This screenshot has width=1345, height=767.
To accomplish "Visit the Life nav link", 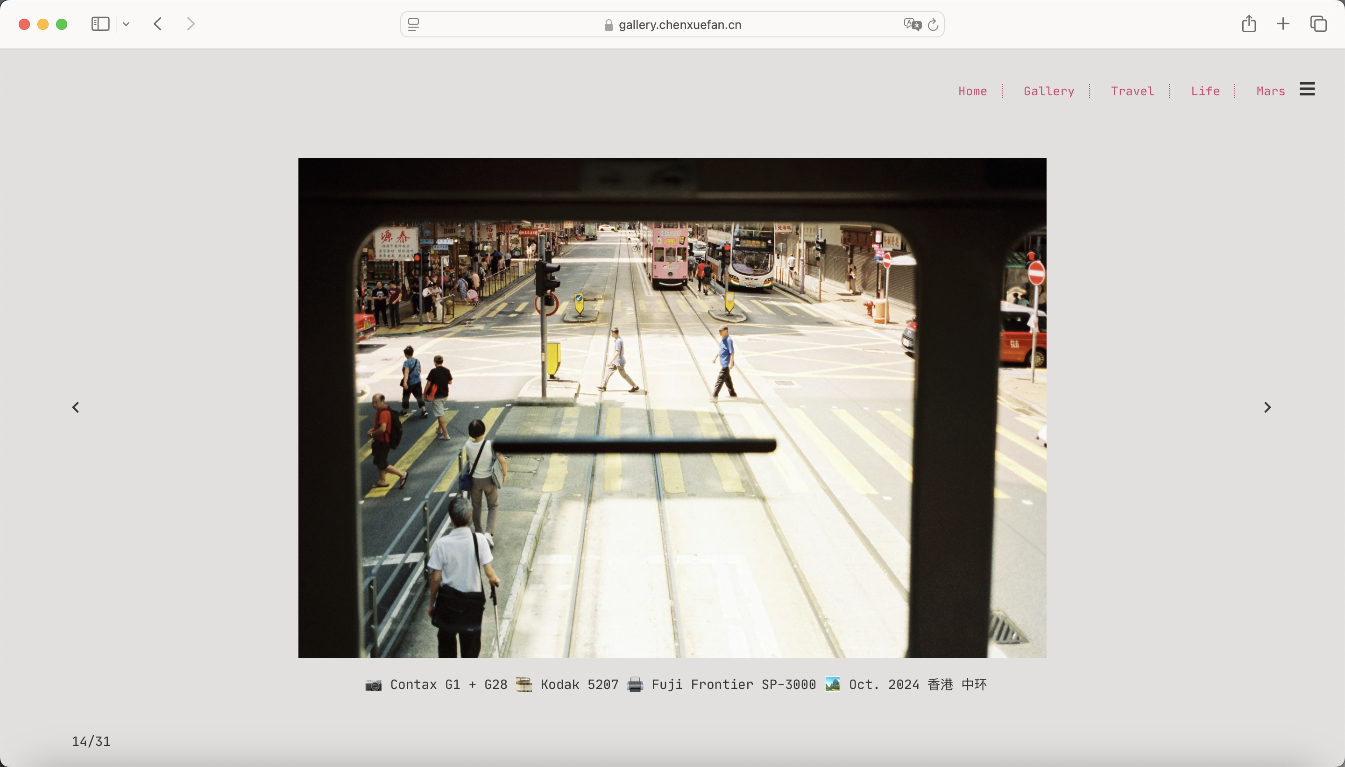I will pos(1205,91).
